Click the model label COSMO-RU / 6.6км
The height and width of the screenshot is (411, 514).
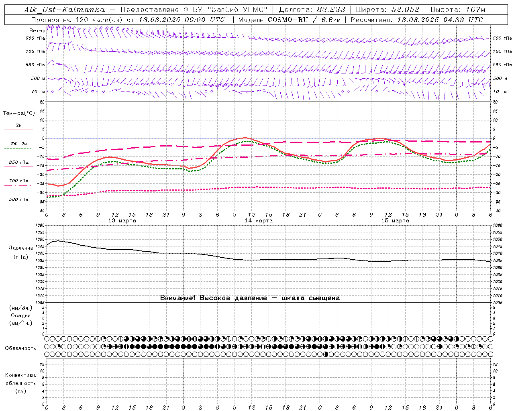(x=304, y=20)
